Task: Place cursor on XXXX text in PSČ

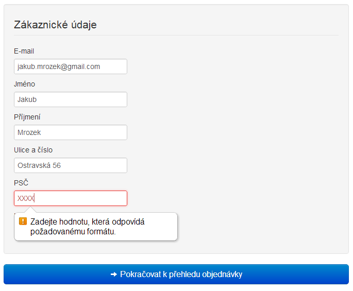Action: pyautogui.click(x=25, y=198)
